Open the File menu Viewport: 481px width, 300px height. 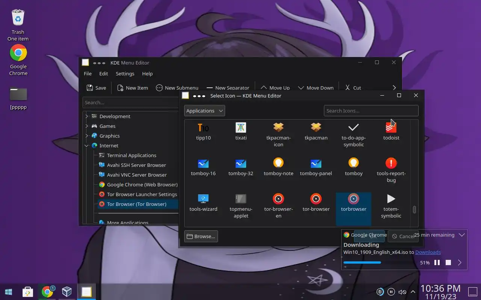88,73
